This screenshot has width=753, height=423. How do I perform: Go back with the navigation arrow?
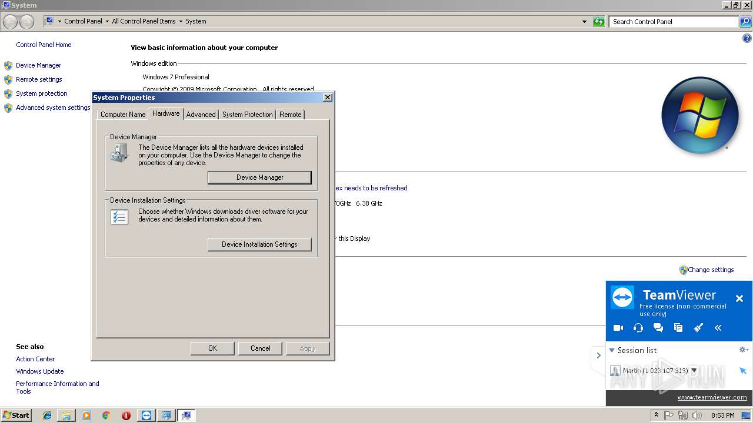[x=10, y=22]
